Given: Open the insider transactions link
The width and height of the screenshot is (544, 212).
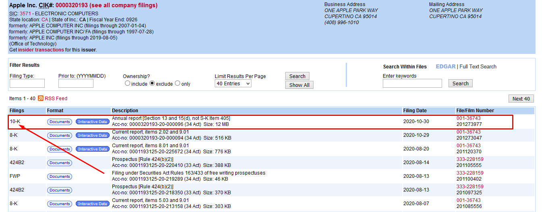Looking at the screenshot, I should point(41,50).
